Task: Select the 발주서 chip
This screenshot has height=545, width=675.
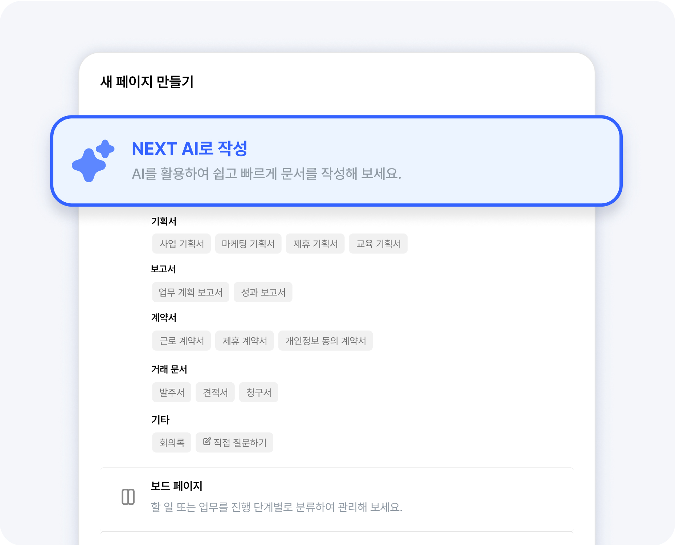Action: click(172, 392)
